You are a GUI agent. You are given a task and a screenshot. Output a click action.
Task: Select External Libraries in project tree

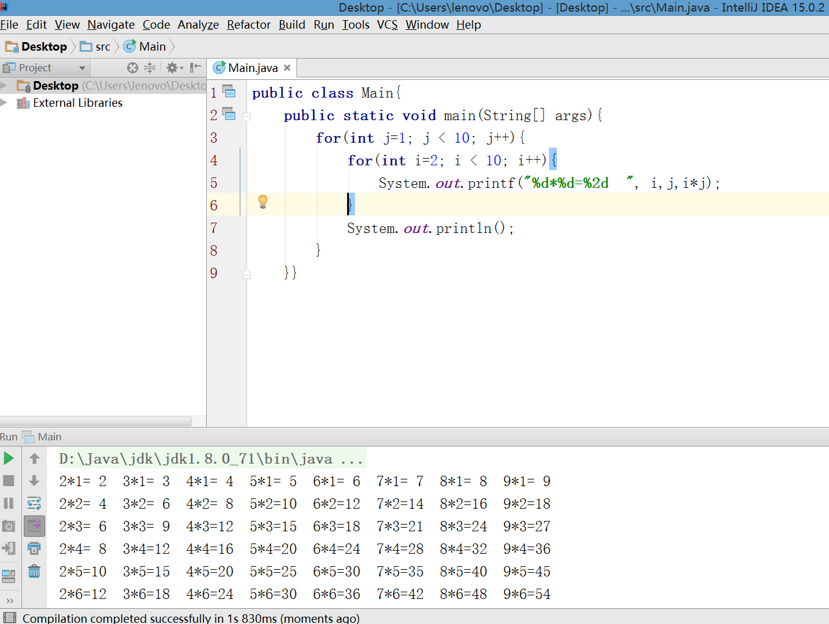[x=77, y=102]
